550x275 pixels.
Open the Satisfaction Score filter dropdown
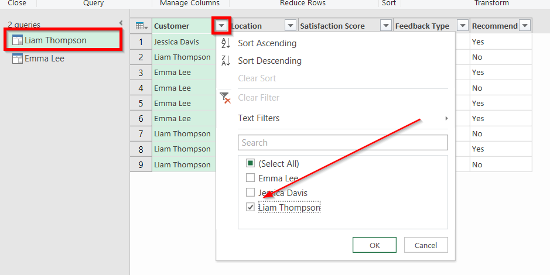[x=386, y=26]
